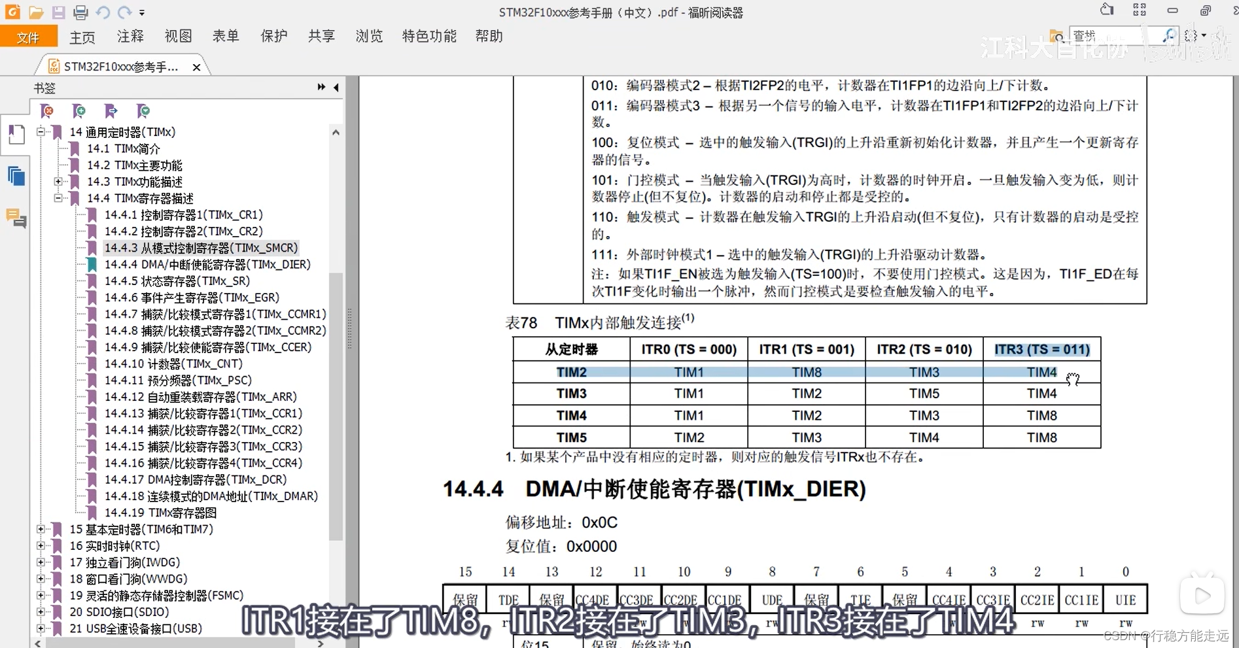Open the 文件 menu
Screen dimensions: 1239x648
[29, 37]
